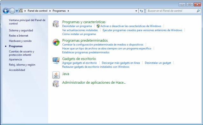Viewport: 203px width, 125px height.
Task: Click Descargar más gadgets en línea
Action: [x=121, y=63]
